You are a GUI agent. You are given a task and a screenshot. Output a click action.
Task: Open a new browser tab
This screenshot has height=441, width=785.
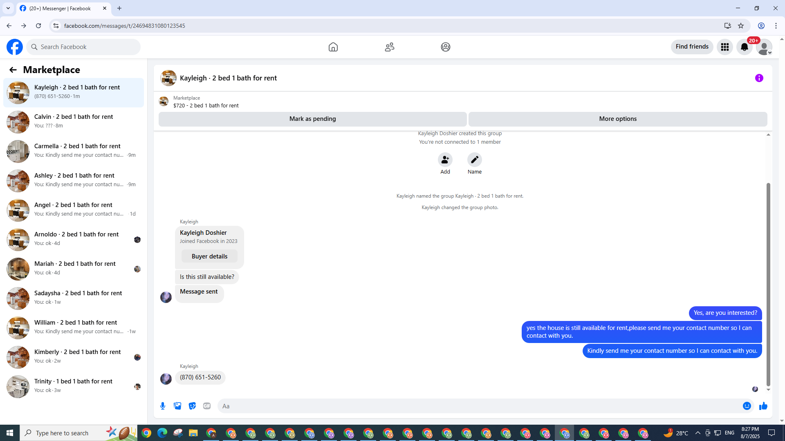click(x=119, y=8)
